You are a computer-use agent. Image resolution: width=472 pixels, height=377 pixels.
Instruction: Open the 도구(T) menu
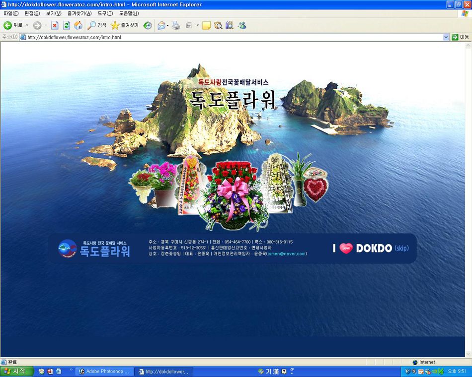click(x=105, y=13)
